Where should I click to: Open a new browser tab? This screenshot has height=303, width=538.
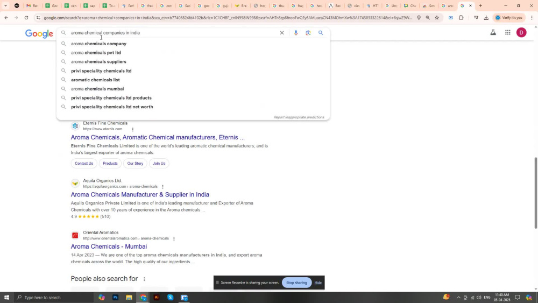click(x=480, y=5)
